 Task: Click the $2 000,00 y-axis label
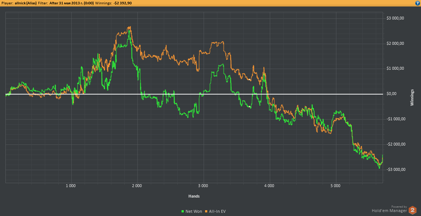[x=395, y=43]
